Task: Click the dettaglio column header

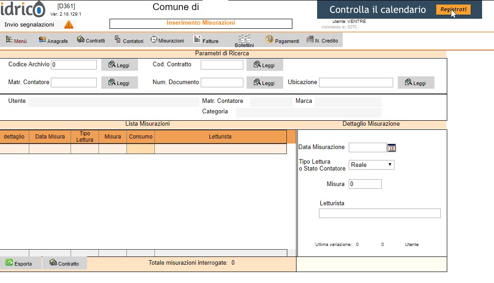Action: 14,136
